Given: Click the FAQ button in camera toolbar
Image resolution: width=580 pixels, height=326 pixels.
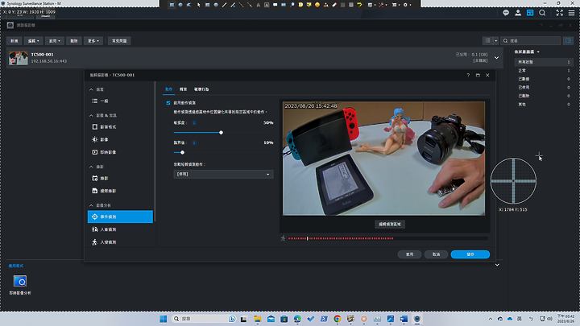Looking at the screenshot, I should (x=119, y=41).
